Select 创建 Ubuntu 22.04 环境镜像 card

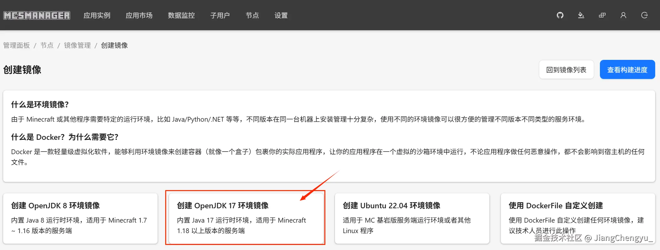pyautogui.click(x=412, y=218)
